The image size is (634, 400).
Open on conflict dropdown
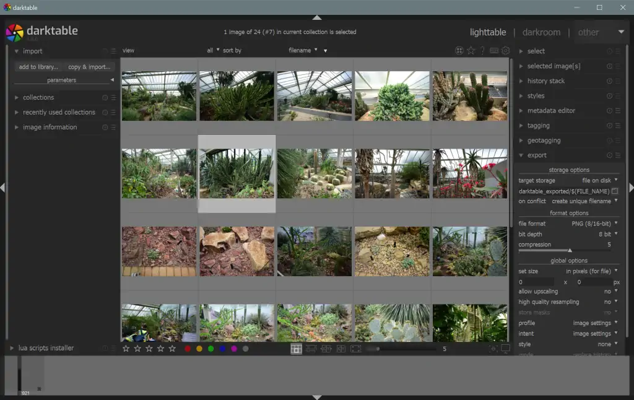pos(568,201)
